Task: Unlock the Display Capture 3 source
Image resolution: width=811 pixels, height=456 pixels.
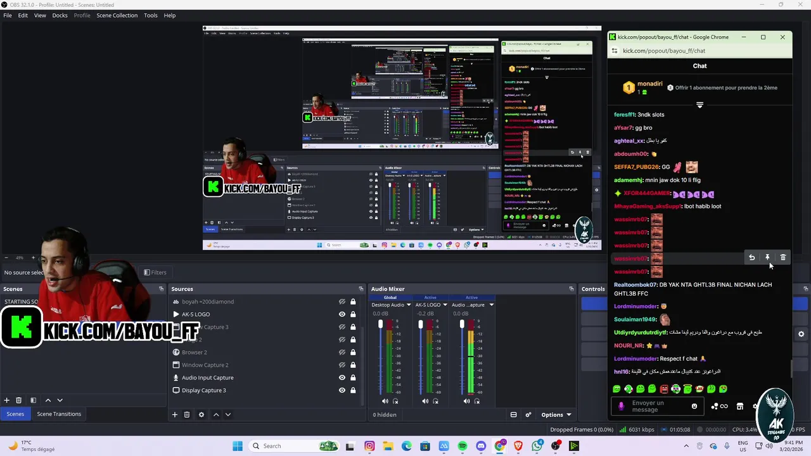Action: tap(353, 390)
